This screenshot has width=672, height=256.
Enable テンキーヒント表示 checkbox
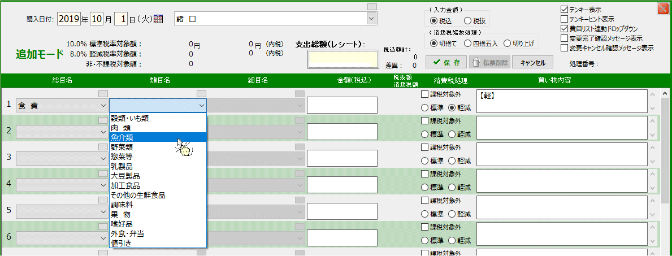coord(565,19)
